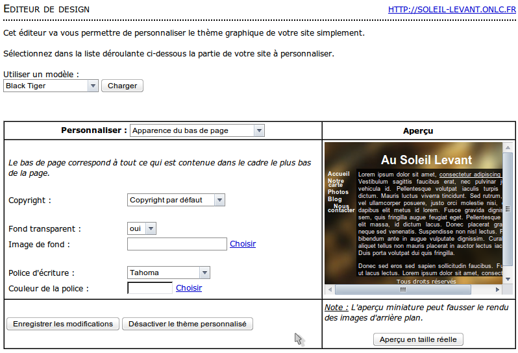Click Notre carte in the preview menu
The width and height of the screenshot is (518, 353).
[x=336, y=182]
